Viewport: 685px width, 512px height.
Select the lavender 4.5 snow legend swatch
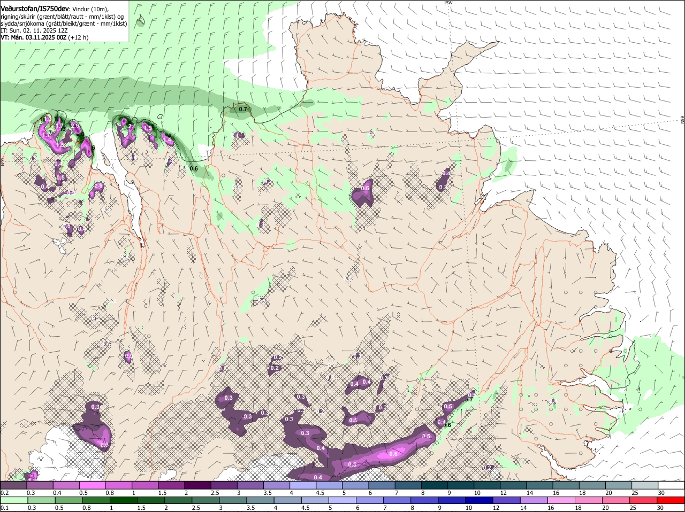tap(329, 485)
